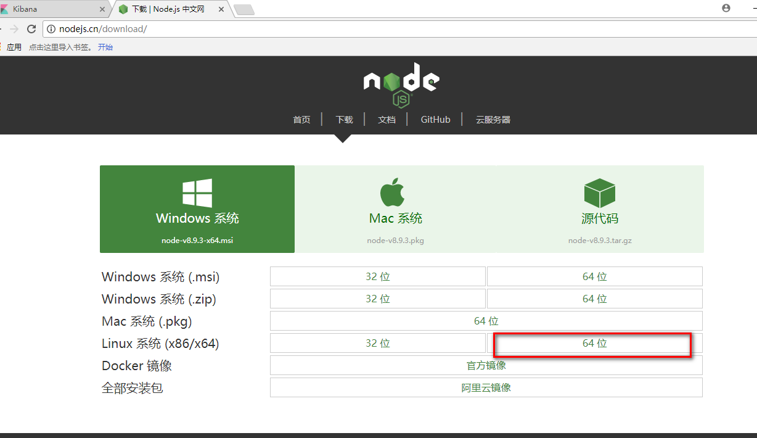This screenshot has height=438, width=757.
Task: Download Mac 系统 node-v8.9.3.pkg card
Action: (x=395, y=209)
